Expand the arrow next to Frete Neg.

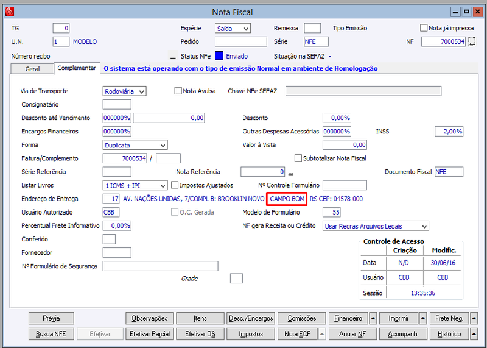click(474, 318)
